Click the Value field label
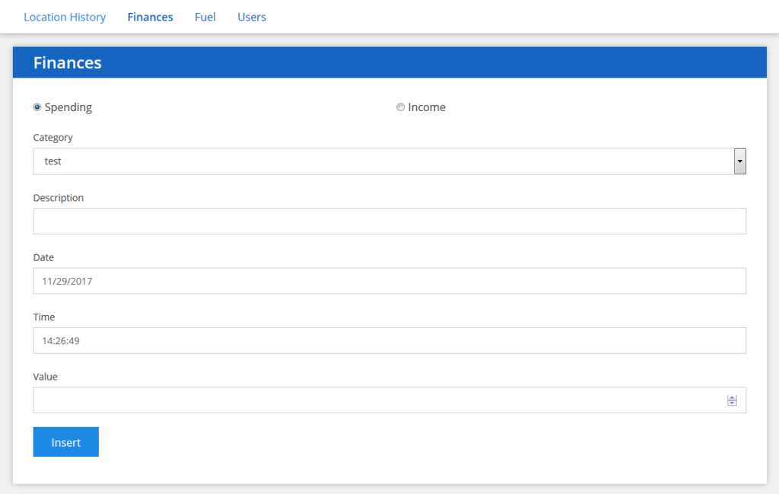This screenshot has width=779, height=494. 46,377
